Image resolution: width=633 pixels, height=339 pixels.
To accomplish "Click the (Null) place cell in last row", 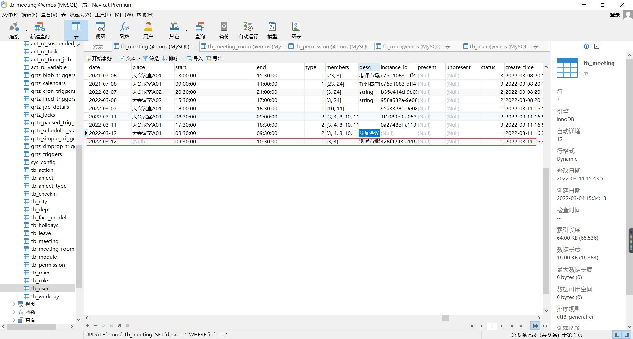I will click(x=153, y=141).
